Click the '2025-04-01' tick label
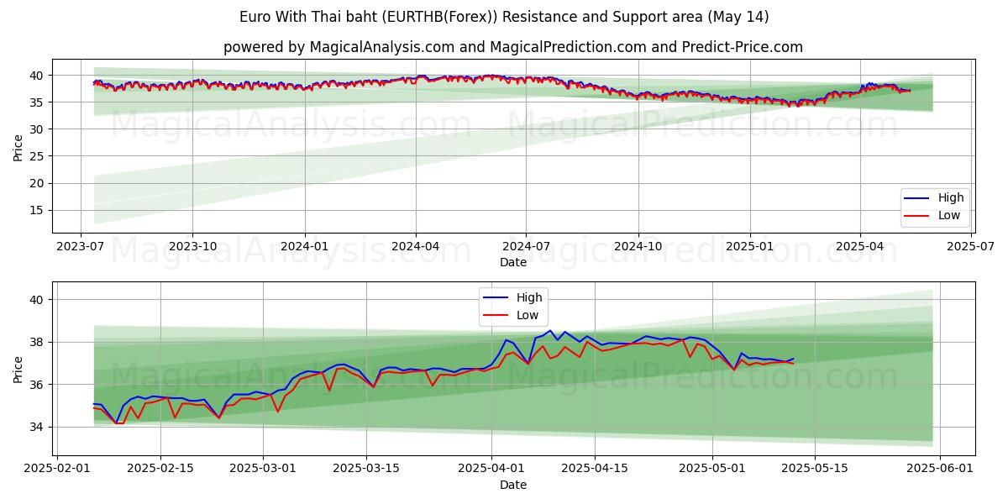1008x504 pixels. 491,469
